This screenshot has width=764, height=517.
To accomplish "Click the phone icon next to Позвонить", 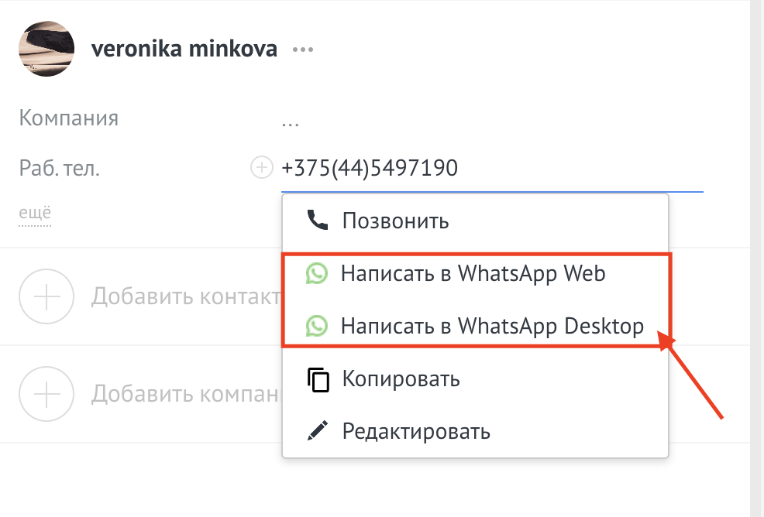I will point(318,221).
